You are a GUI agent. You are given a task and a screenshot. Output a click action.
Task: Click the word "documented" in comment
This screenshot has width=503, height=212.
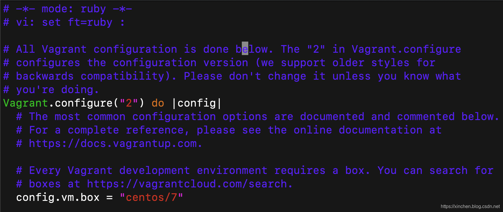(332, 117)
